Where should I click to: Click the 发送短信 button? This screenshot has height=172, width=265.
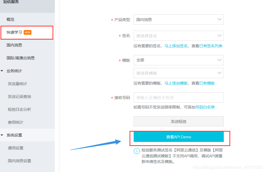coord(179,121)
